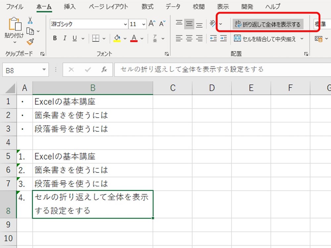Cancel the formula bar entry with X
Image resolution: width=331 pixels, height=248 pixels.
71,69
